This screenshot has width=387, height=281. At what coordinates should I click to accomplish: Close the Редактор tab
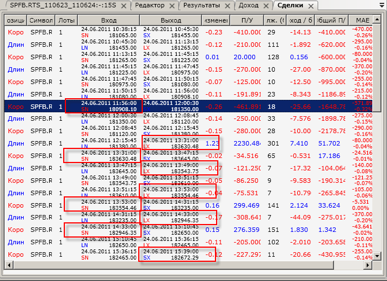click(x=172, y=6)
